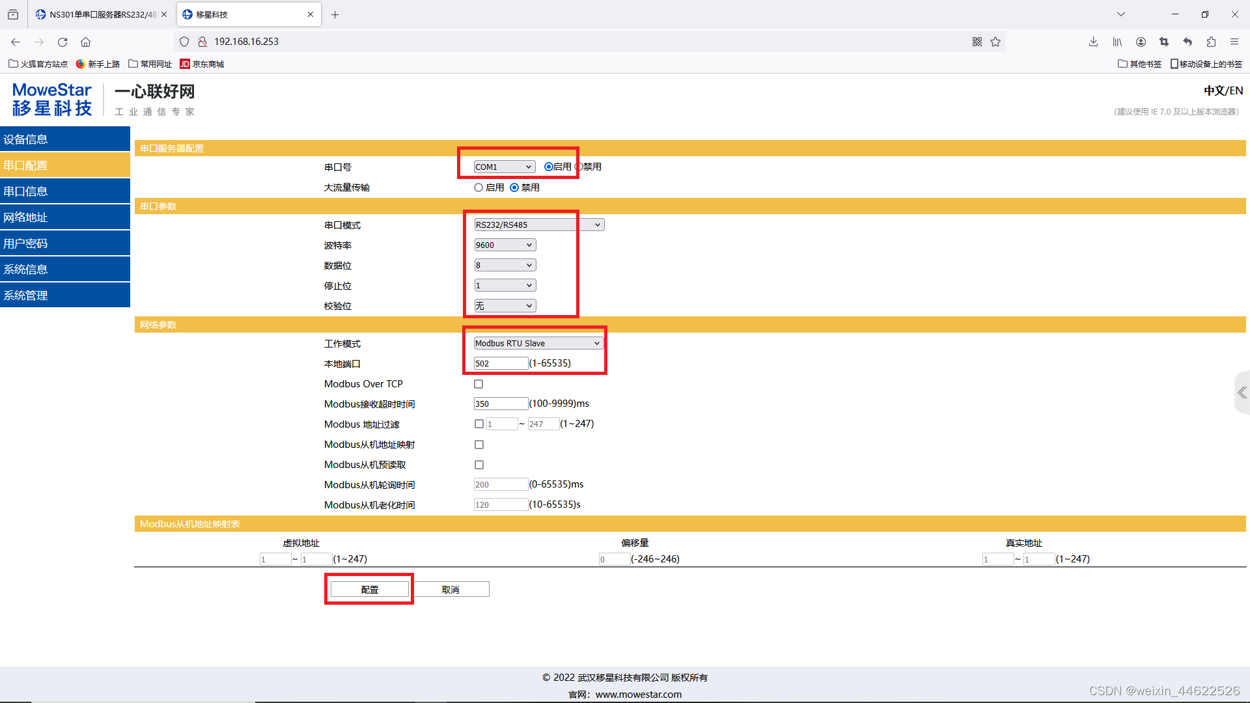
Task: Click the undo arrow icon in toolbar
Action: click(x=1187, y=42)
